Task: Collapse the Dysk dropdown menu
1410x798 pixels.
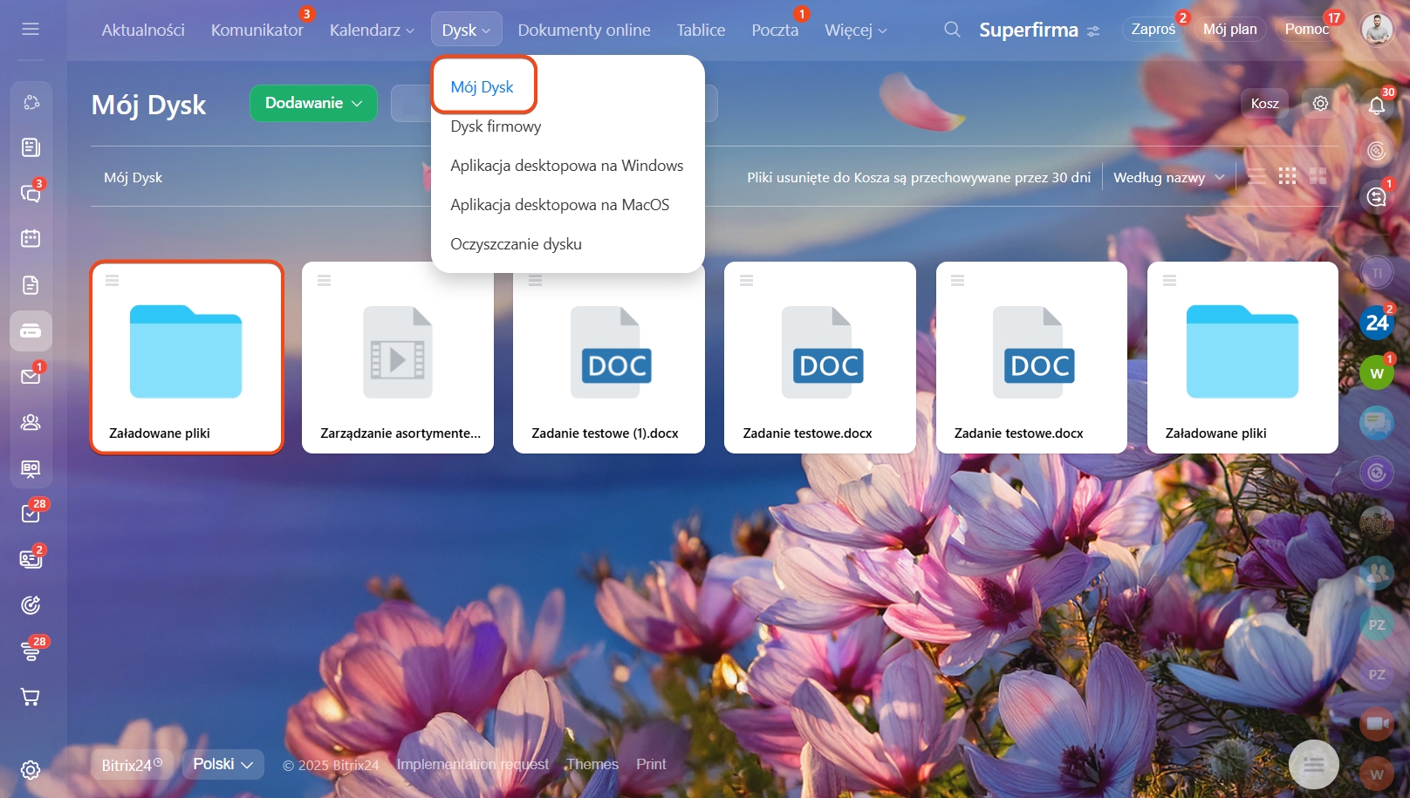Action: point(467,30)
